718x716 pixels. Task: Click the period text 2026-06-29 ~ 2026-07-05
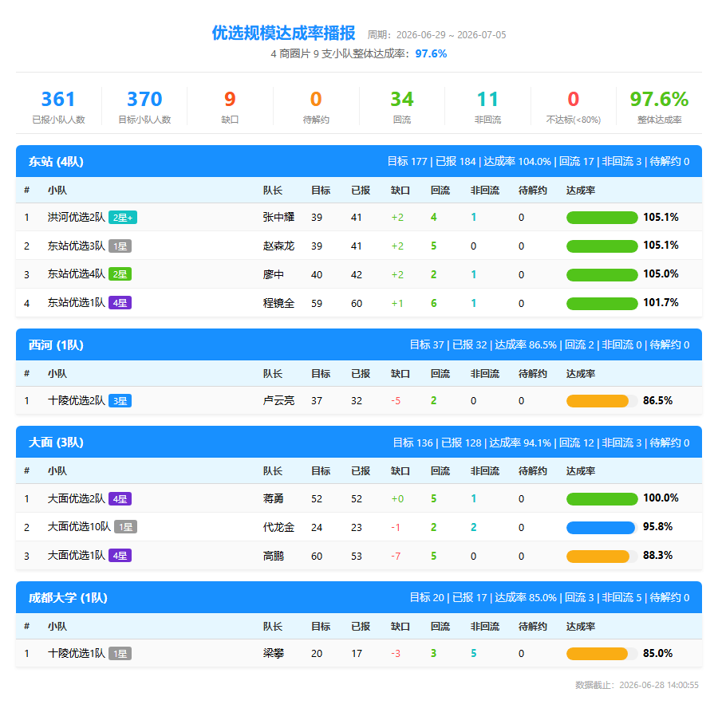pyautogui.click(x=451, y=35)
